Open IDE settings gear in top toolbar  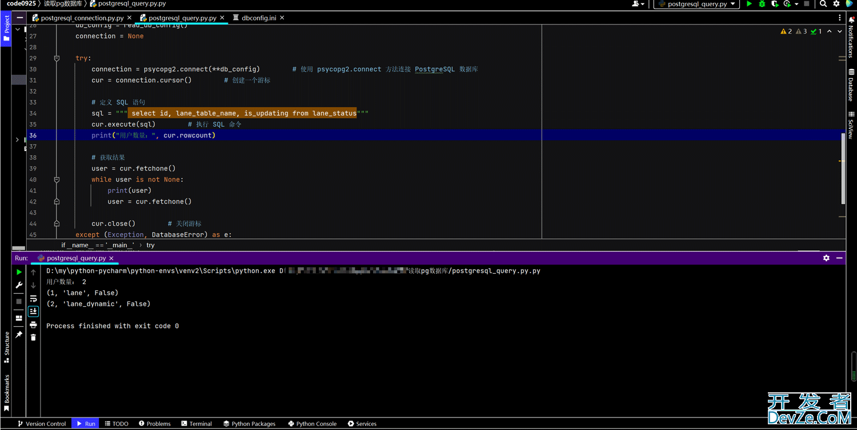pyautogui.click(x=836, y=3)
